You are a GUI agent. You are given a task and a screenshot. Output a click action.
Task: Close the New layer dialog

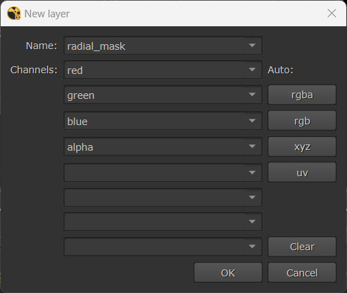(332, 13)
